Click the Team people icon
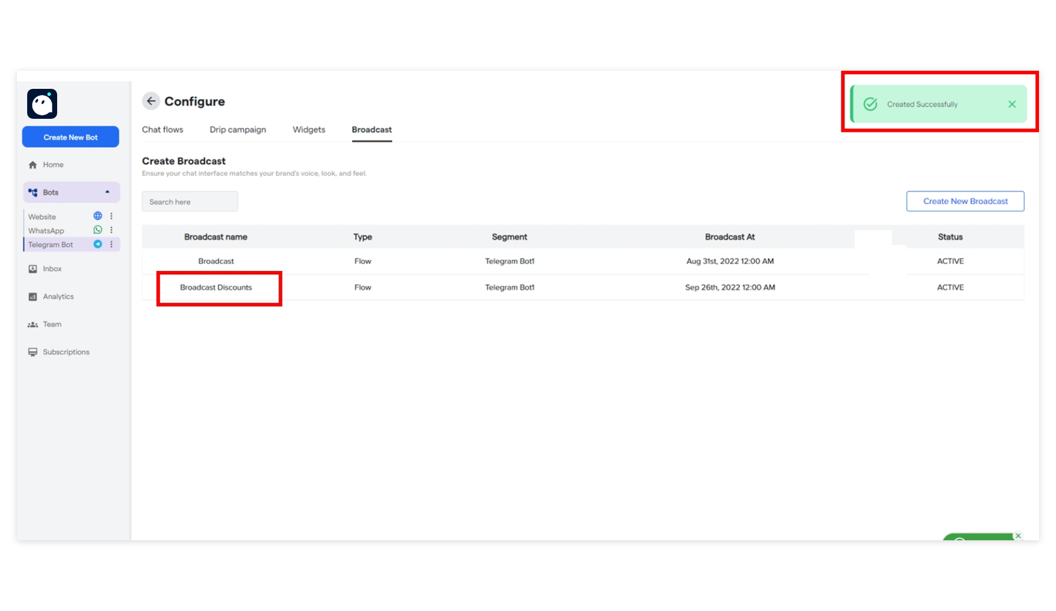The image size is (1056, 611). (x=33, y=324)
